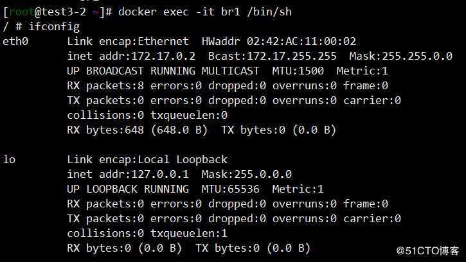Click the Bcast 172.17.255.255 address
The width and height of the screenshot is (466, 262).
(x=255, y=56)
